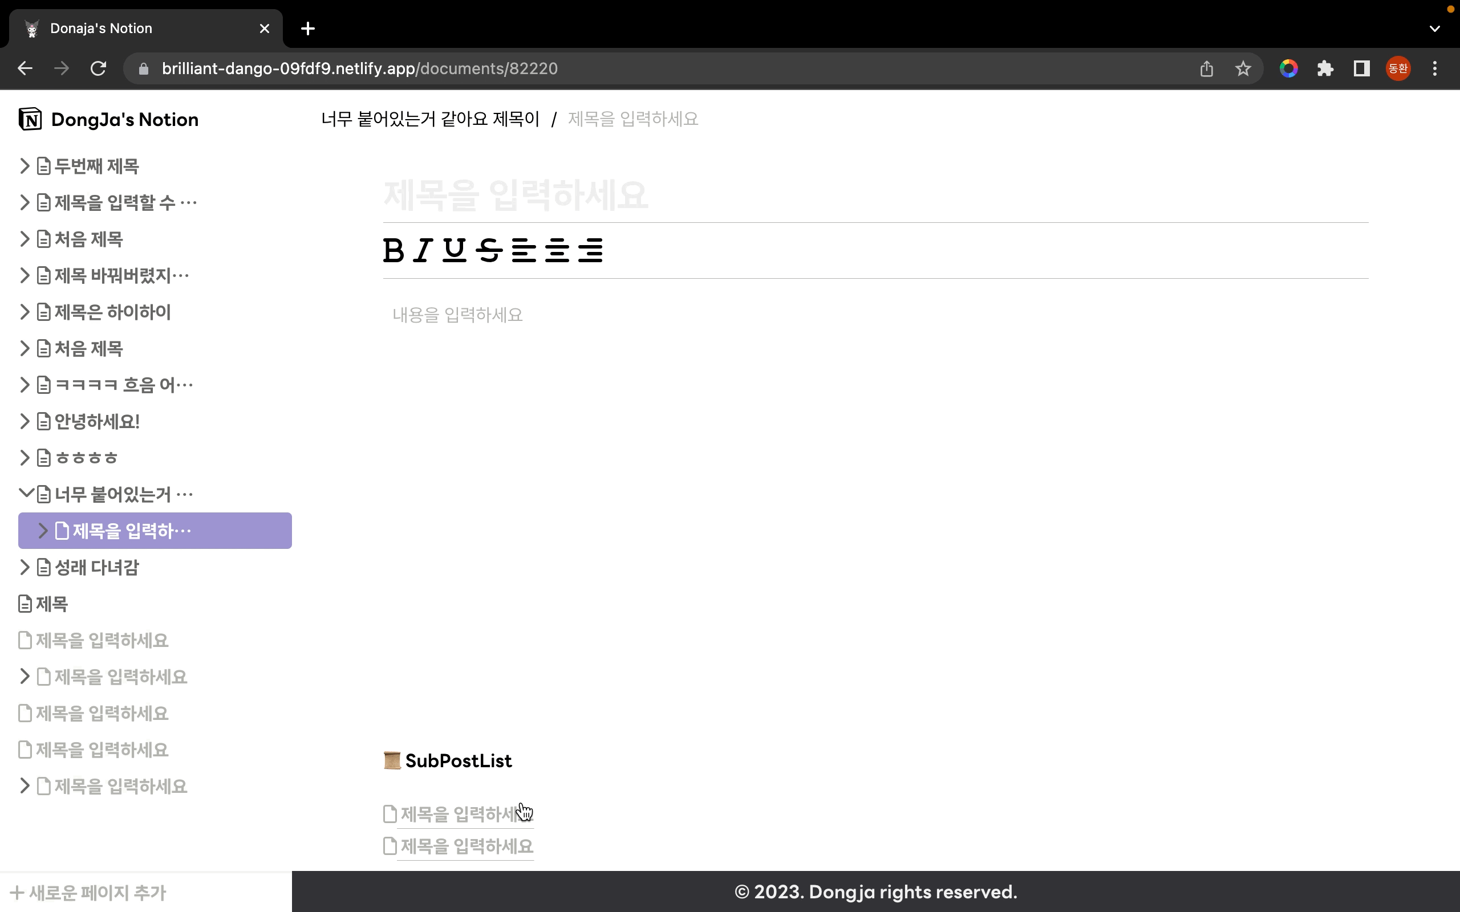Click the Underline formatting icon

point(455,250)
